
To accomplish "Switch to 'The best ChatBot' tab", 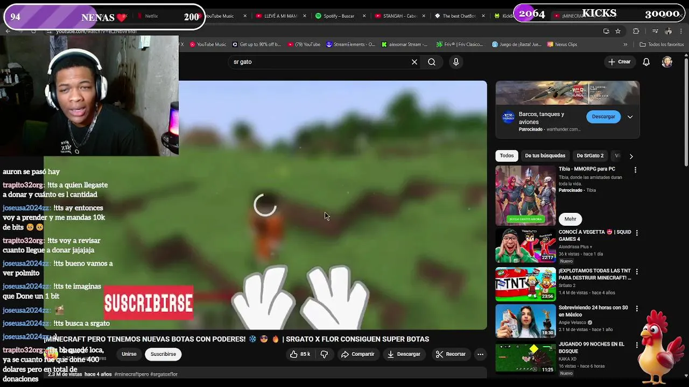I will pyautogui.click(x=455, y=16).
